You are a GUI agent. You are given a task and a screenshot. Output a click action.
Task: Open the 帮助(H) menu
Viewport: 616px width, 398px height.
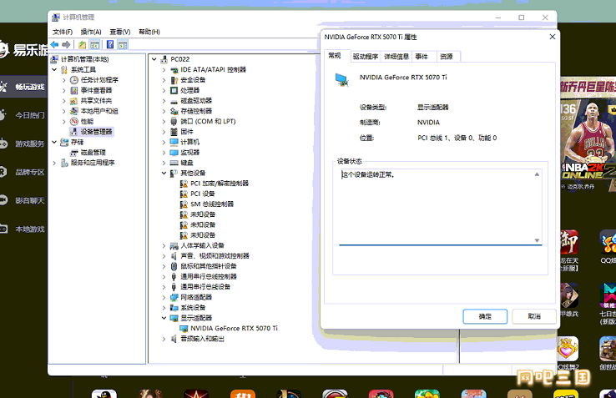coord(149,32)
